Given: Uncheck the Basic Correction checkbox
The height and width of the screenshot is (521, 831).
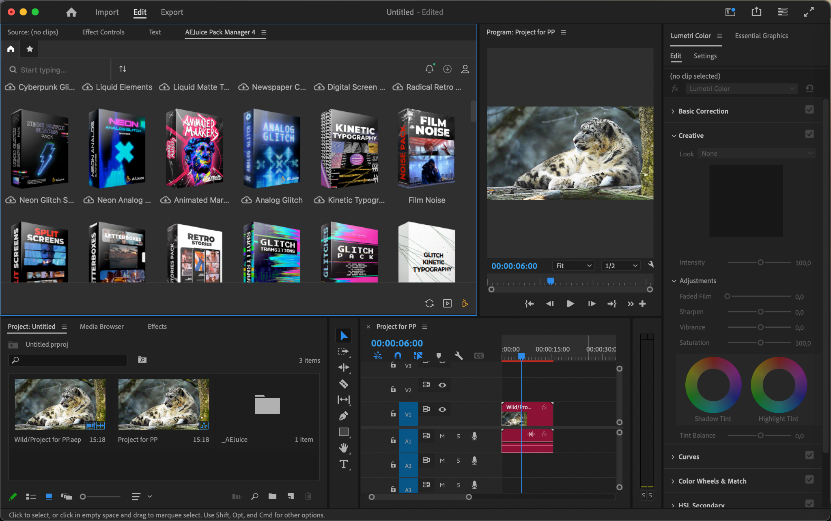Looking at the screenshot, I should pos(809,110).
